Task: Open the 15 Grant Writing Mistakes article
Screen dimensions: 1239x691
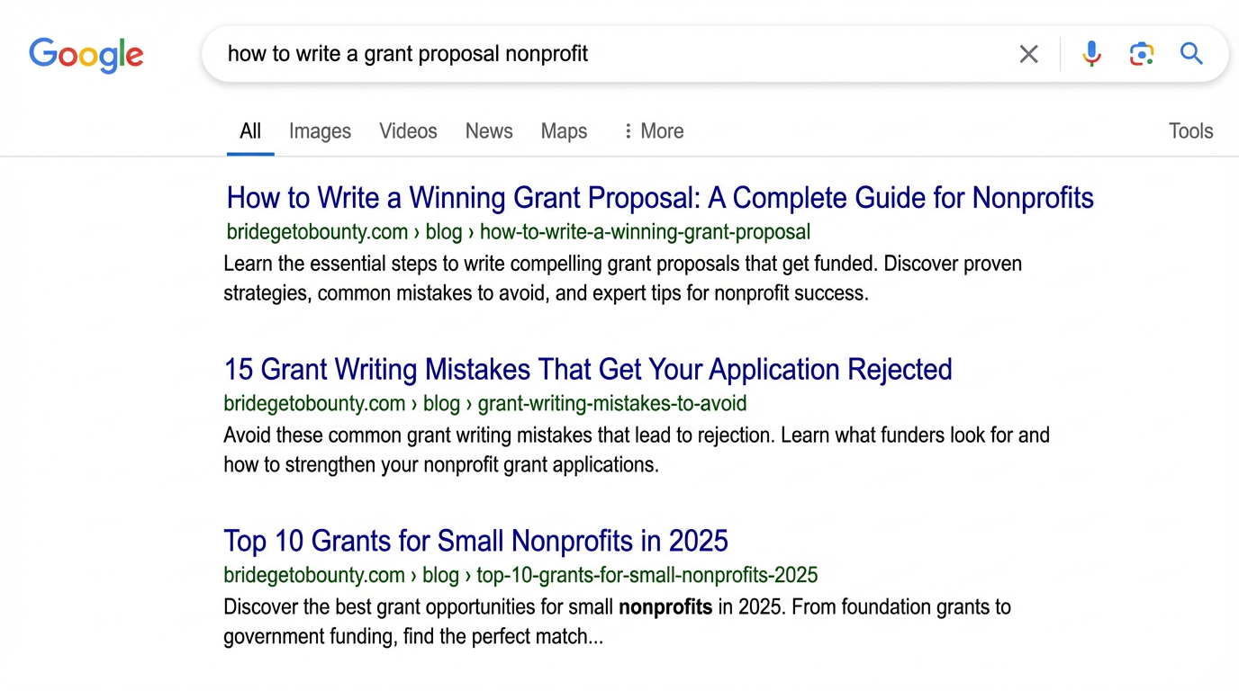Action: [587, 369]
